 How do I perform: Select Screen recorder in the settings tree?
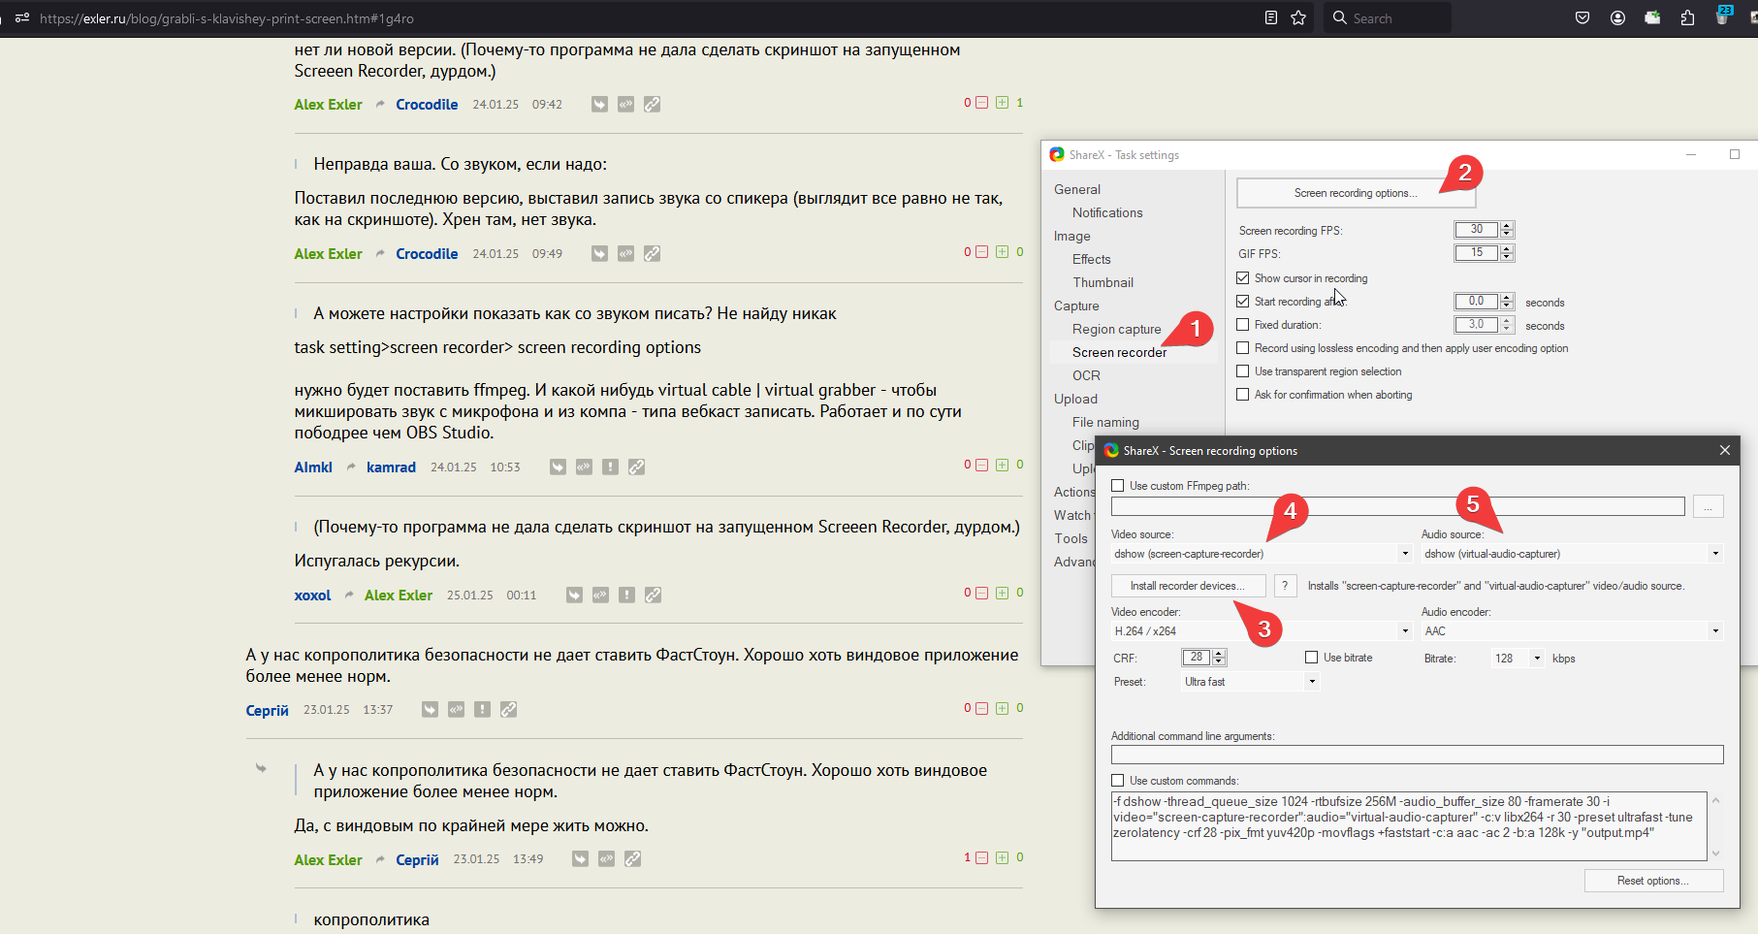pos(1119,352)
